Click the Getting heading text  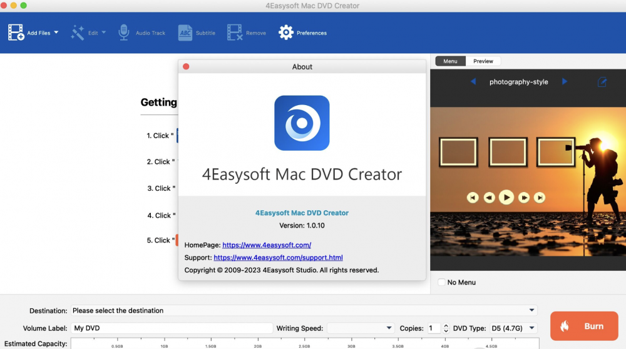point(158,102)
